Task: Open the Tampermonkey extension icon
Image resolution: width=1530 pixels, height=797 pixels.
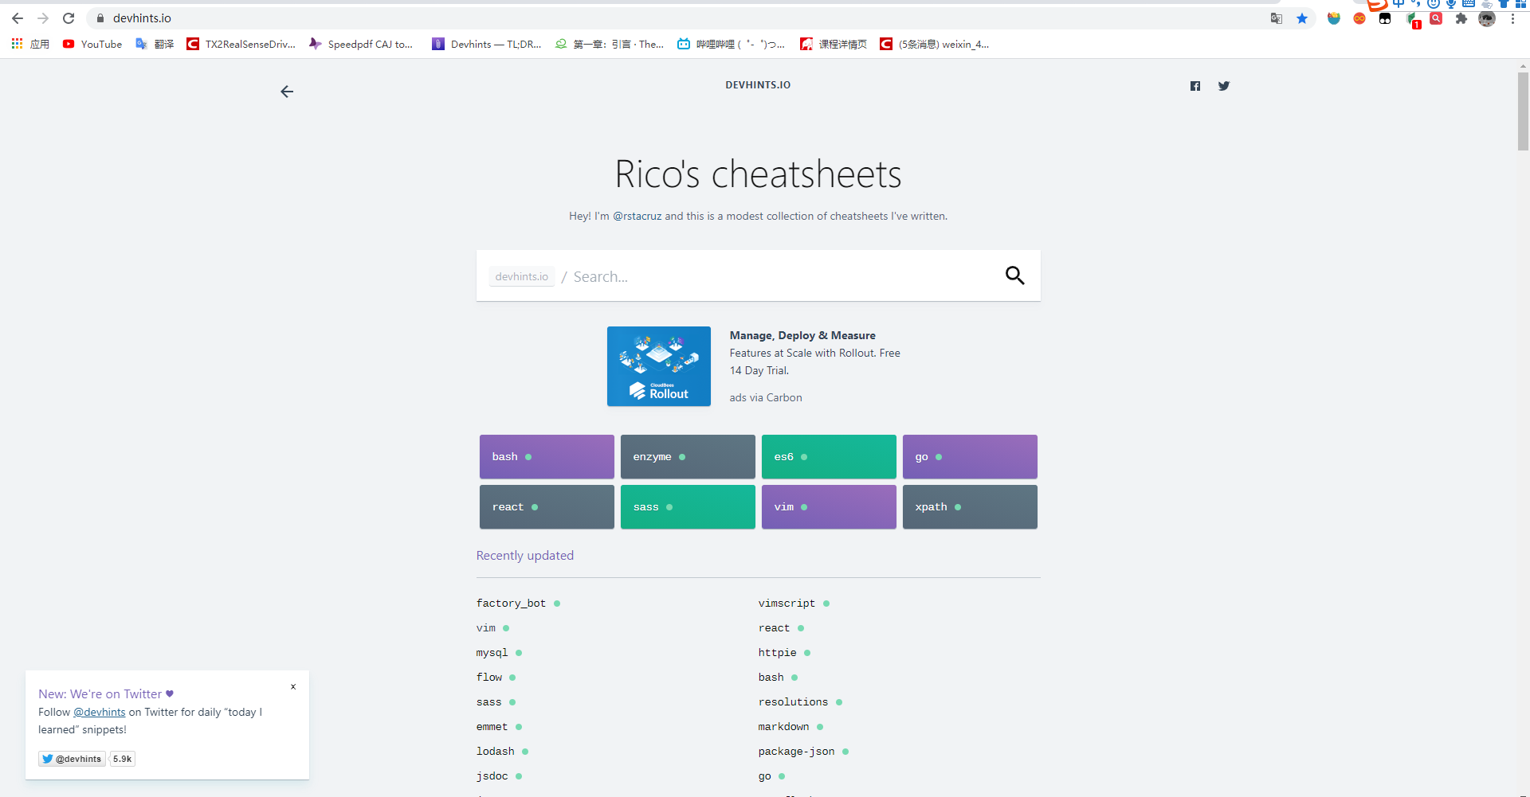Action: pyautogui.click(x=1385, y=18)
